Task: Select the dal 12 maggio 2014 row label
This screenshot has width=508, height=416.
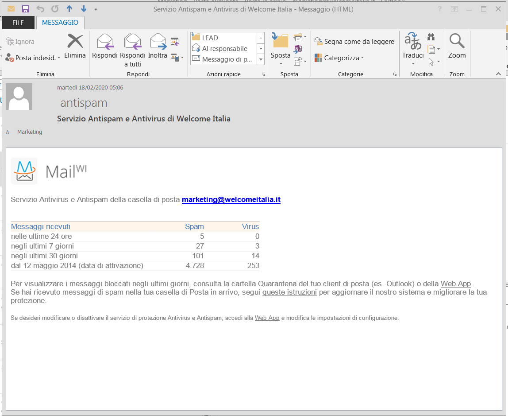Action: [x=77, y=265]
